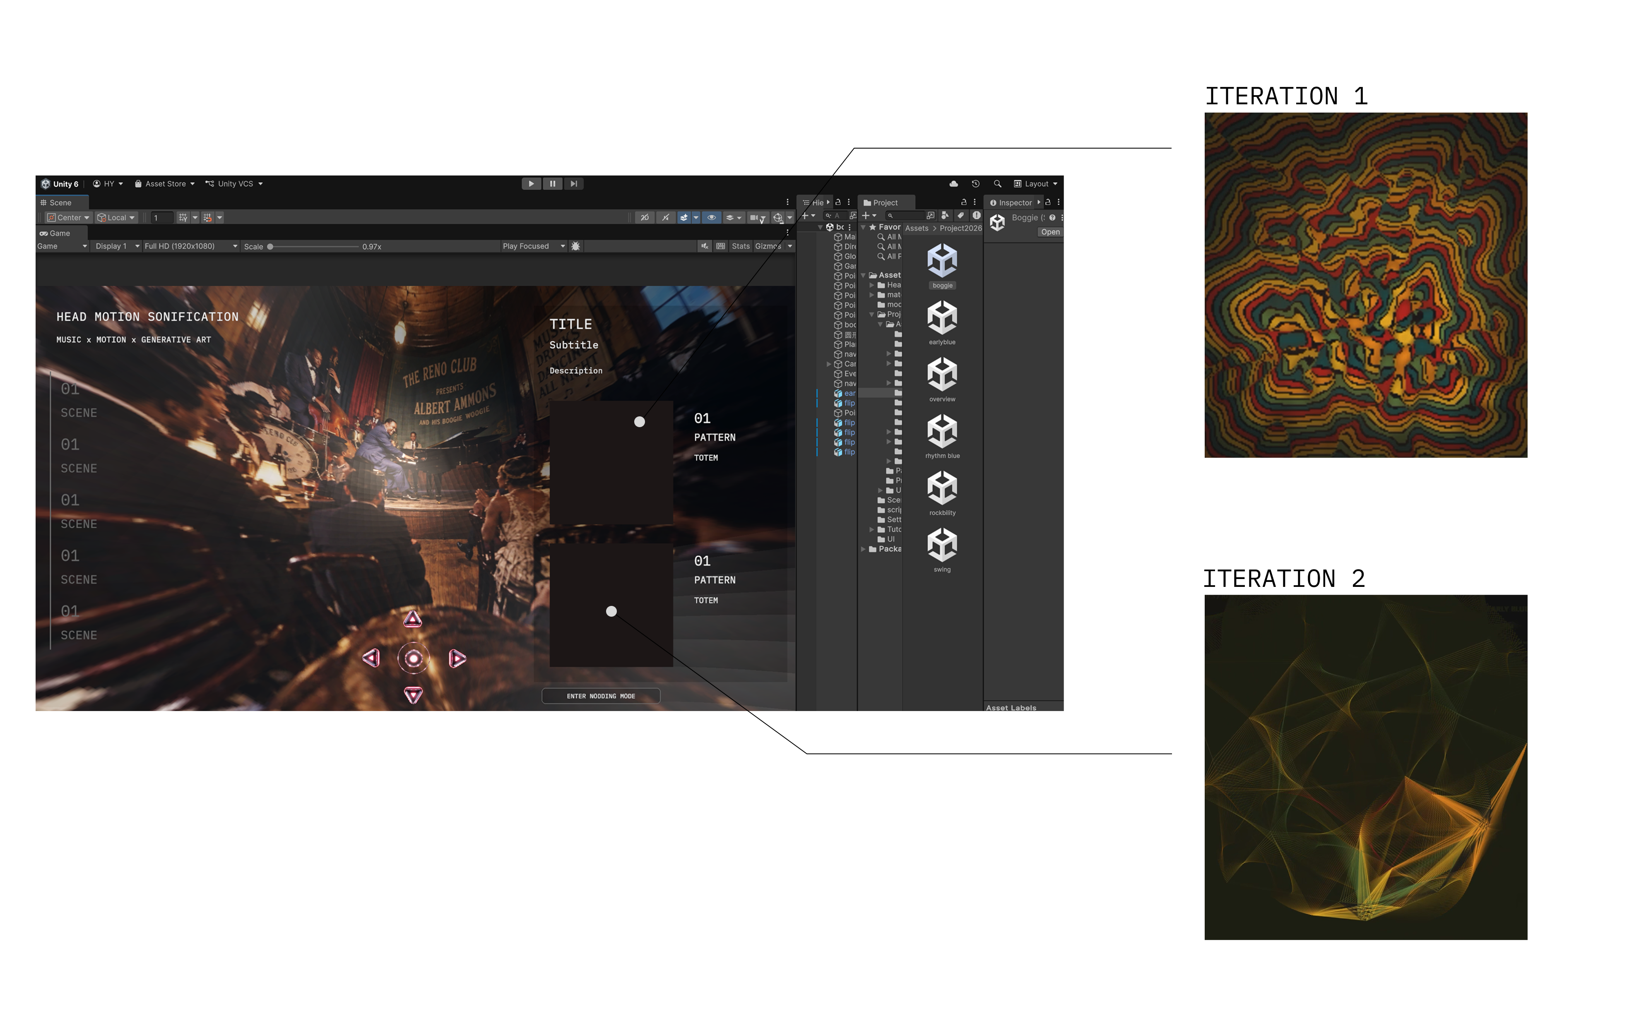Click the down arrow navigation icon
The height and width of the screenshot is (1014, 1646).
click(x=413, y=695)
